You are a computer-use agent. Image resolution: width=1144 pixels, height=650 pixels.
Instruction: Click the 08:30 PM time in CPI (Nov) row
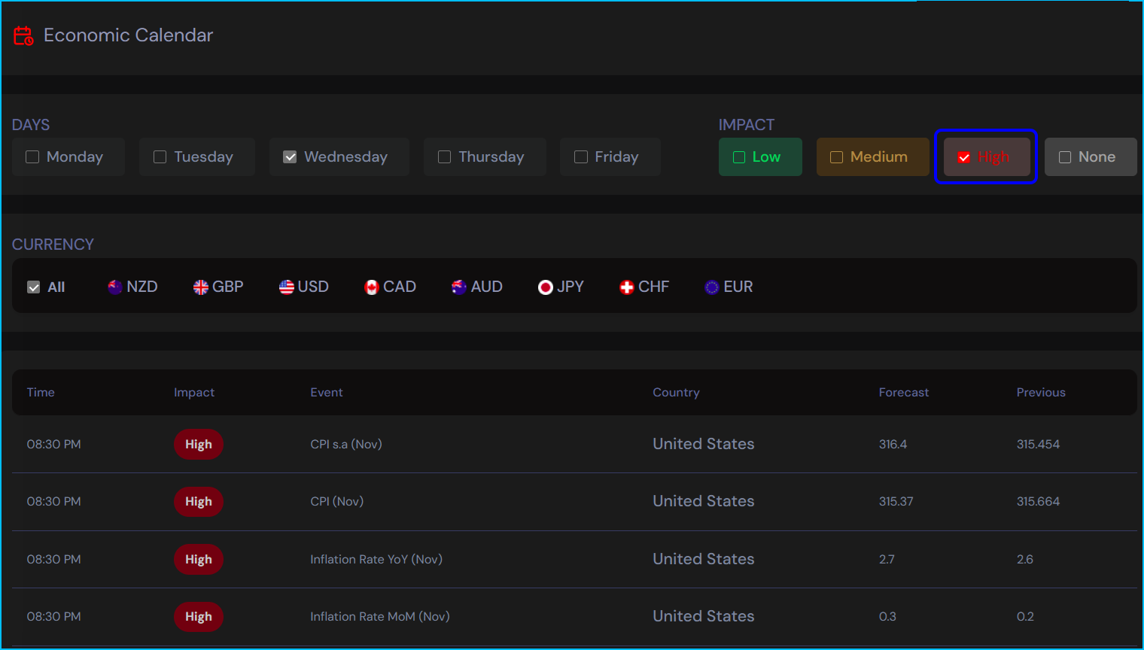(53, 502)
